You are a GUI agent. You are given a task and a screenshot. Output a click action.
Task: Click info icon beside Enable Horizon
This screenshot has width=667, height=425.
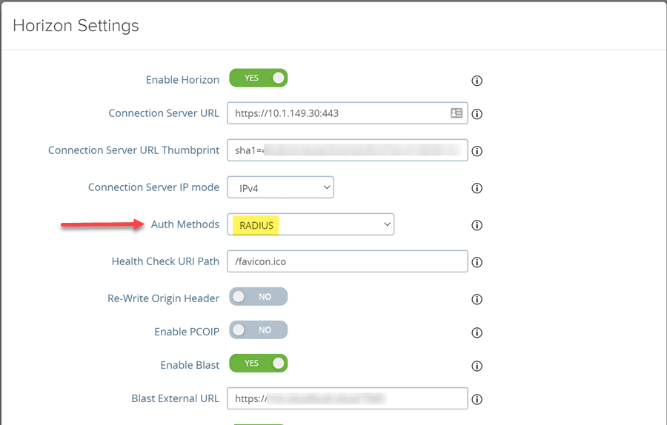(x=477, y=81)
